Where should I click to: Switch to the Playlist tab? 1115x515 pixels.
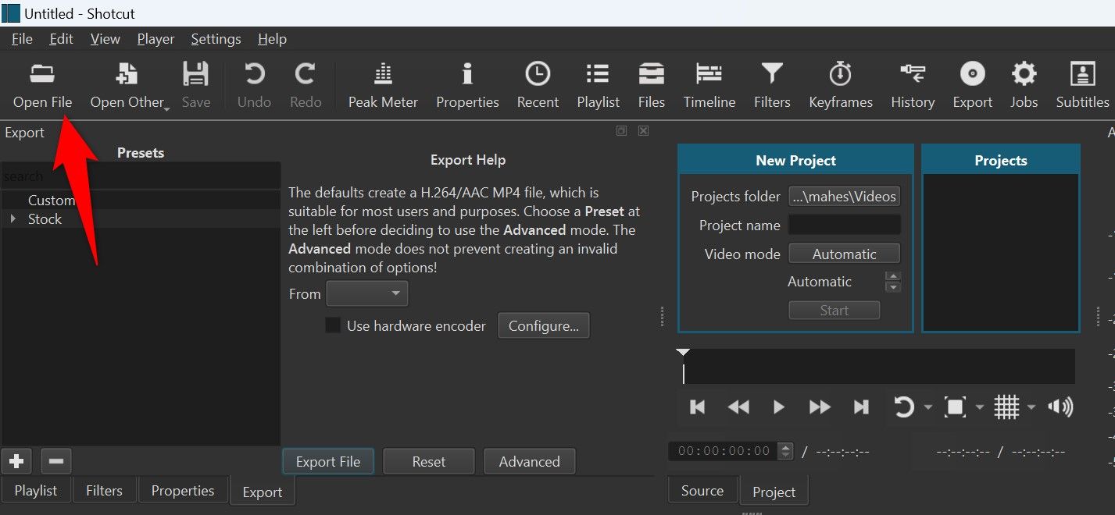(x=36, y=490)
